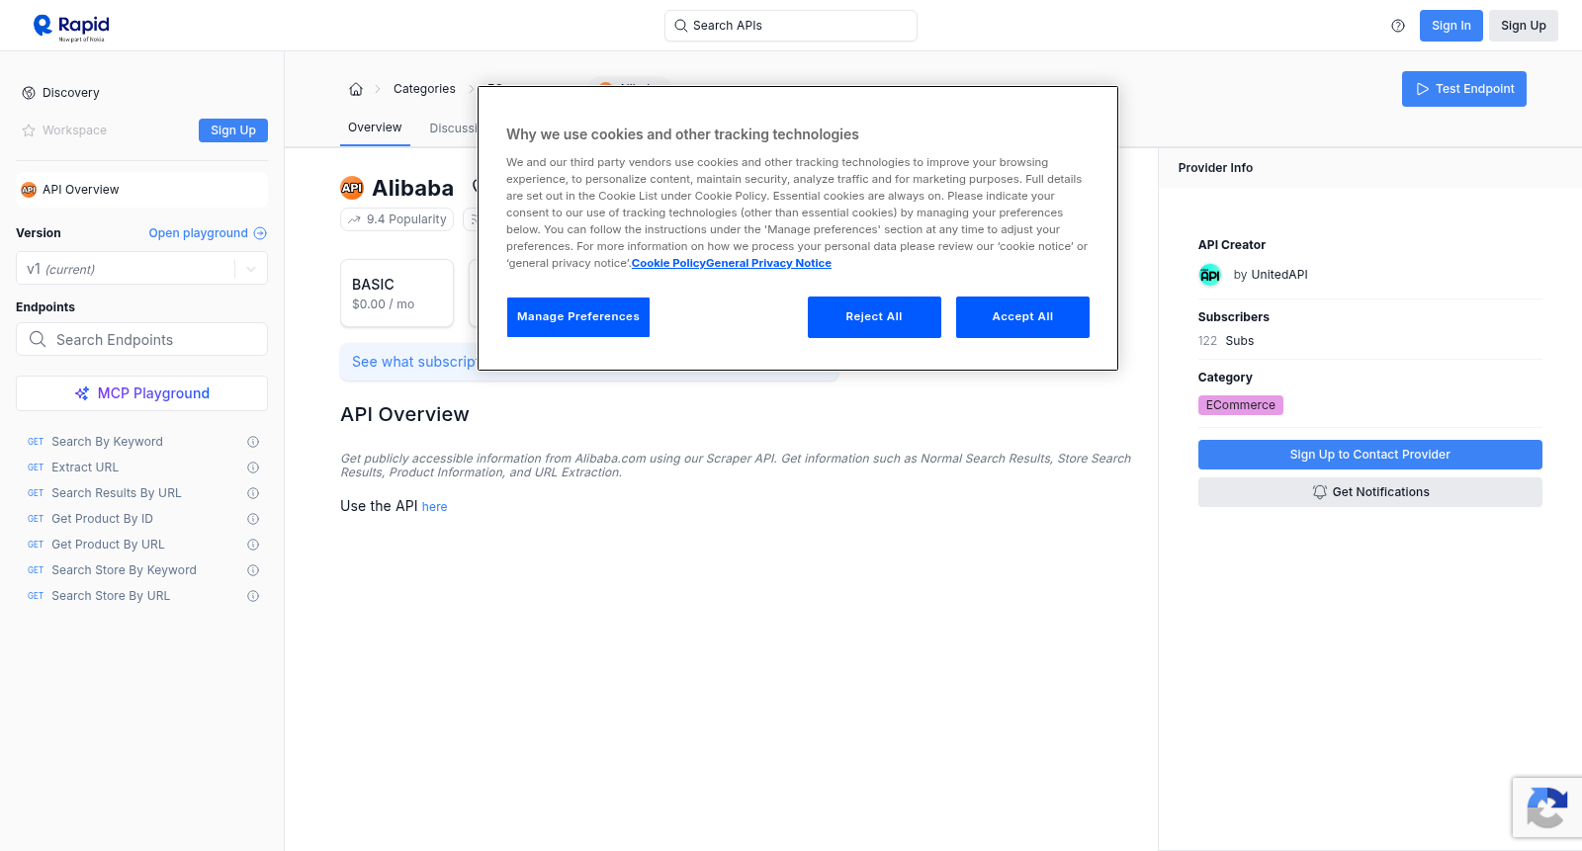Open the Cookie Policy link
The height and width of the screenshot is (851, 1582).
[x=668, y=263]
